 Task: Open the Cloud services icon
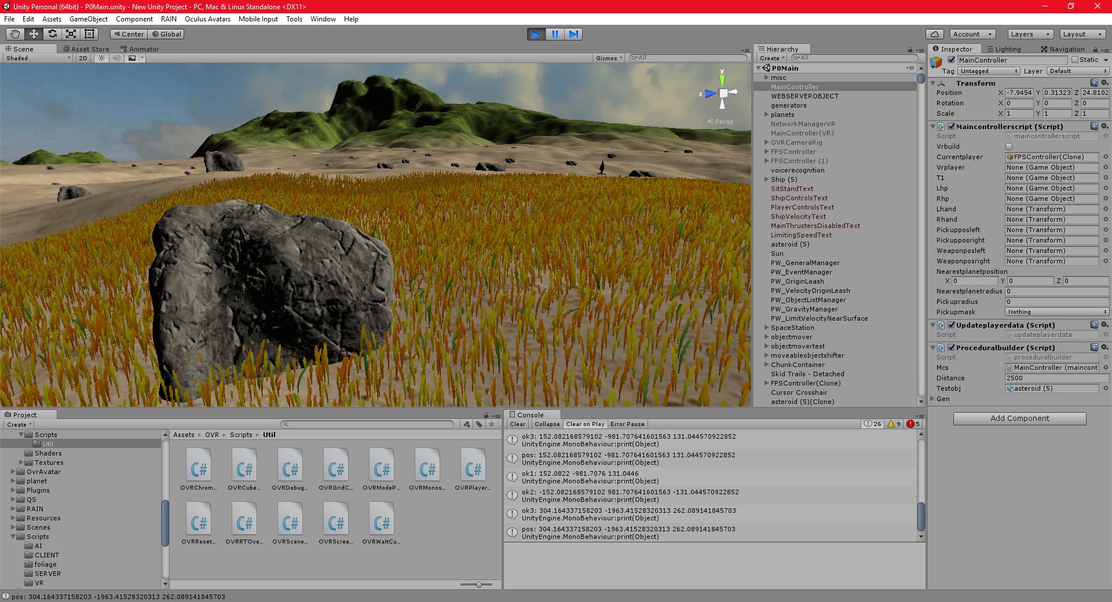(935, 34)
